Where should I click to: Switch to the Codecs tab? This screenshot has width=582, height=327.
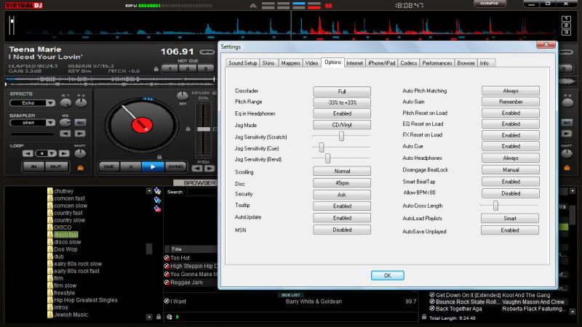[408, 63]
